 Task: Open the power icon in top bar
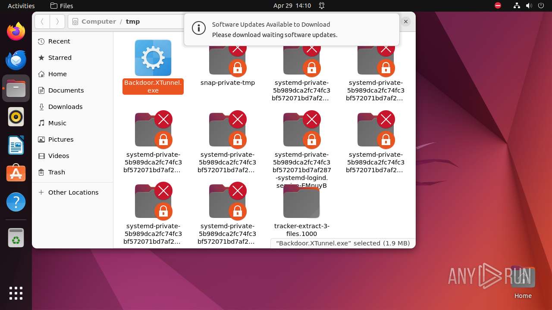(x=541, y=6)
